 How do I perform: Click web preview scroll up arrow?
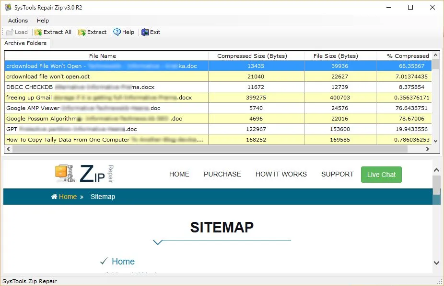pyautogui.click(x=436, y=170)
